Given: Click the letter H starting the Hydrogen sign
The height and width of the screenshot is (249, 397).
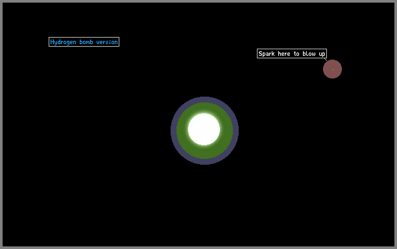Looking at the screenshot, I should point(52,42).
